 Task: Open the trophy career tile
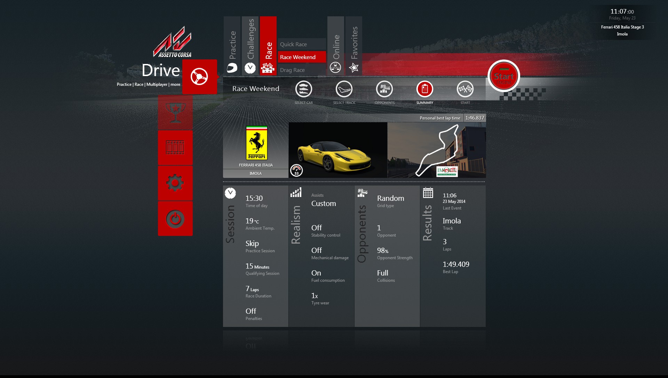(175, 113)
